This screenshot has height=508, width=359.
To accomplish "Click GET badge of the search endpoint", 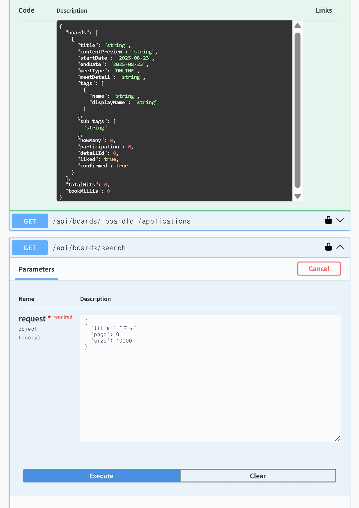I will [30, 248].
